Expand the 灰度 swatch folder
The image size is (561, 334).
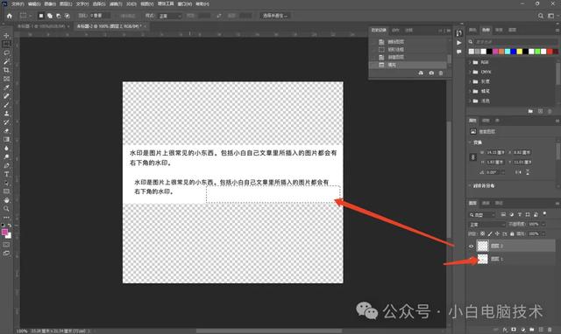point(470,81)
